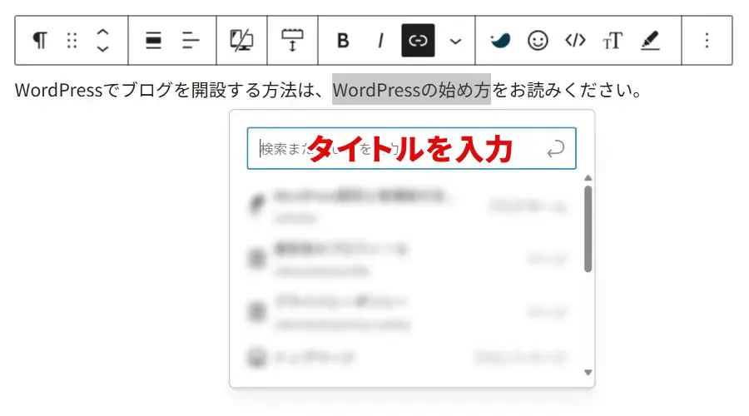Move block up with the up arrow

pyautogui.click(x=102, y=32)
